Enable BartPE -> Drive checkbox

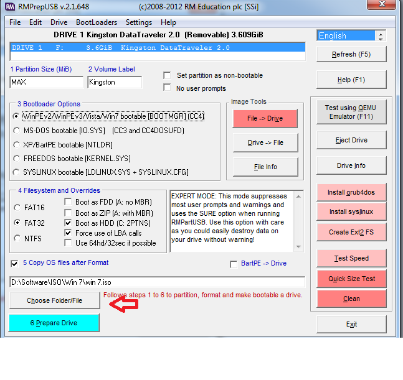234,264
